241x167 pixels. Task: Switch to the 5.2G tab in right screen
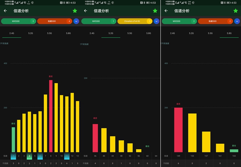tap(191, 33)
